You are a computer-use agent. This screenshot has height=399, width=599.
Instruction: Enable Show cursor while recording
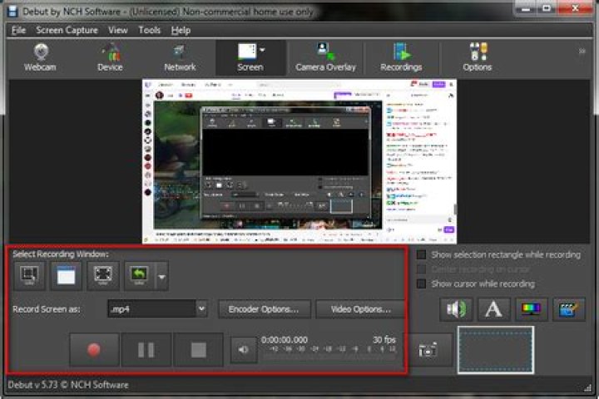(x=421, y=284)
